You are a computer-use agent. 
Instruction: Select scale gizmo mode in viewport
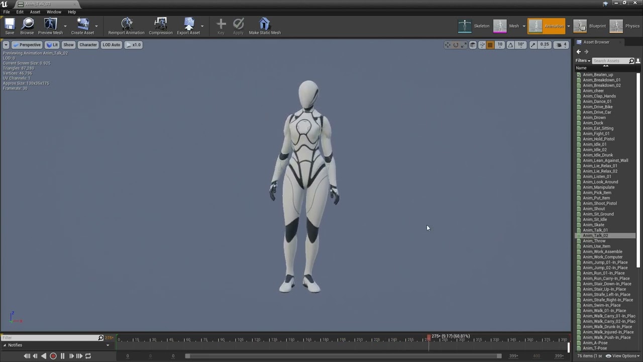[x=464, y=45]
